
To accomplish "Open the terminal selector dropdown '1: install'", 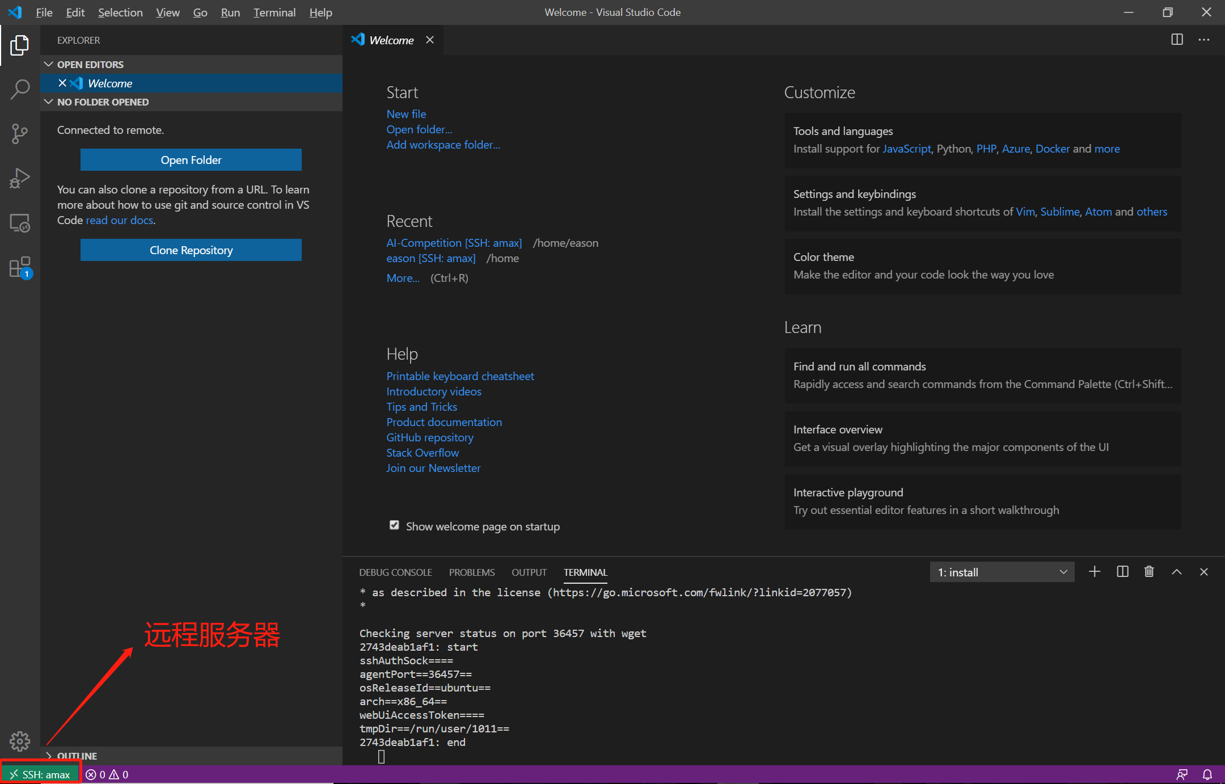I will (1002, 572).
